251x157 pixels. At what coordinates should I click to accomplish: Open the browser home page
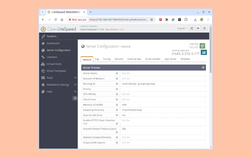[x=62, y=19]
